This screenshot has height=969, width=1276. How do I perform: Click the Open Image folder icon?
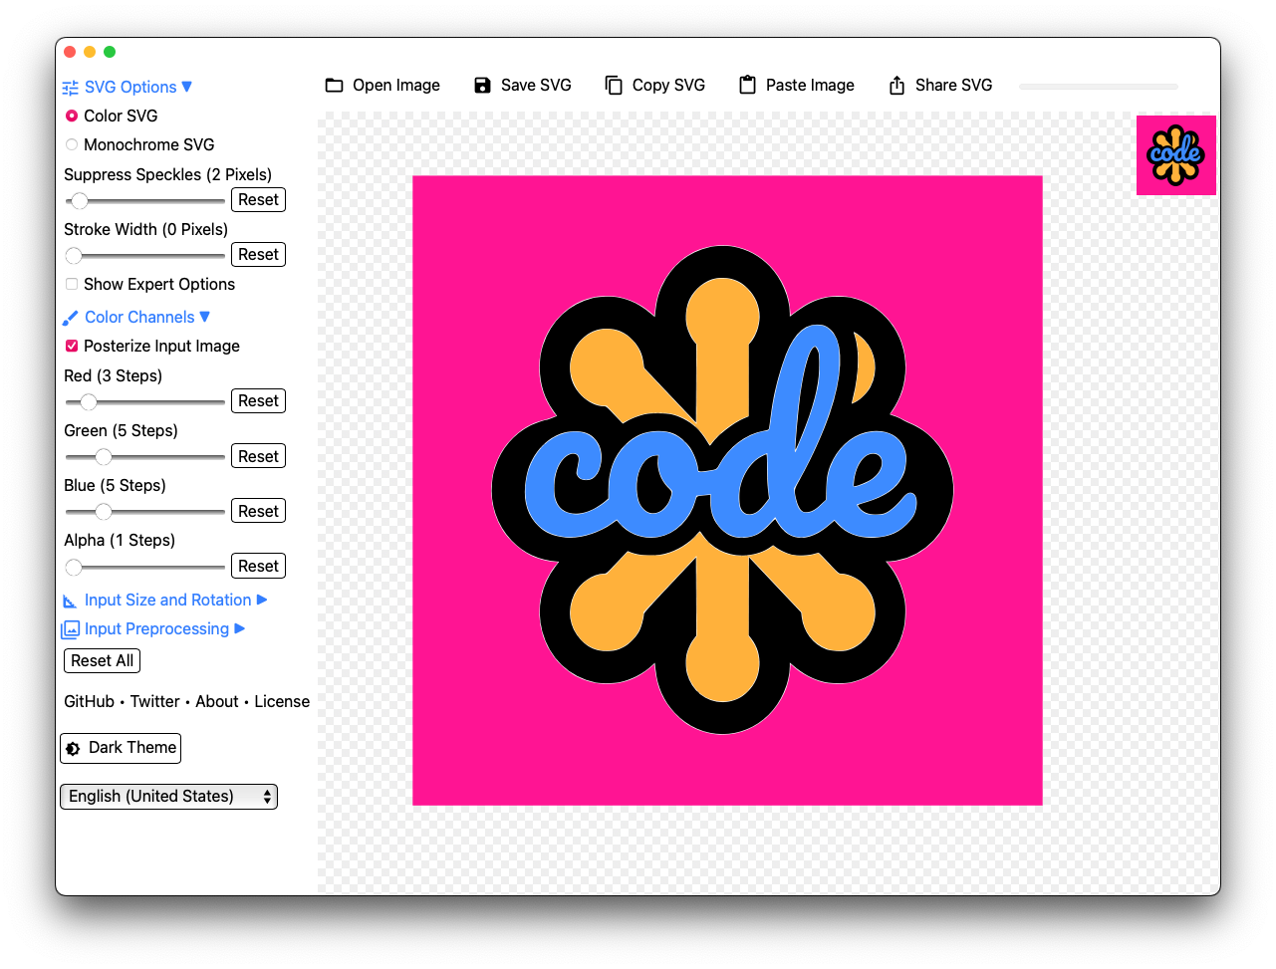tap(334, 86)
